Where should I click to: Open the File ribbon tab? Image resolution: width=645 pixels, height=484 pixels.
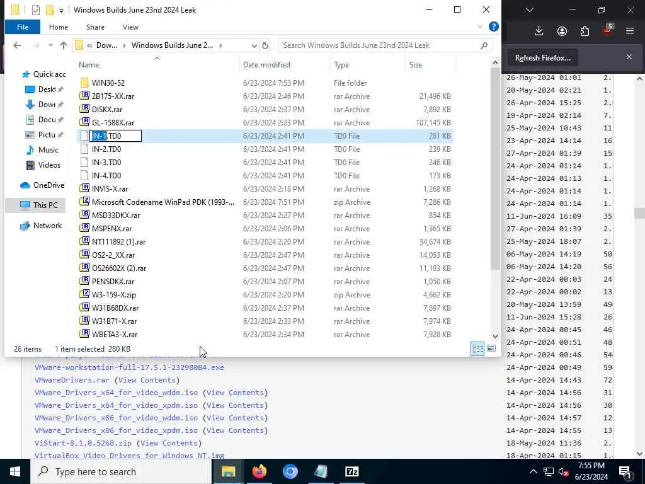click(23, 27)
